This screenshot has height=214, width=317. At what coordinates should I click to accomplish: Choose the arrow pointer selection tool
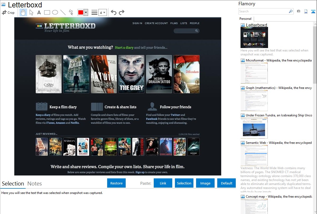31,12
